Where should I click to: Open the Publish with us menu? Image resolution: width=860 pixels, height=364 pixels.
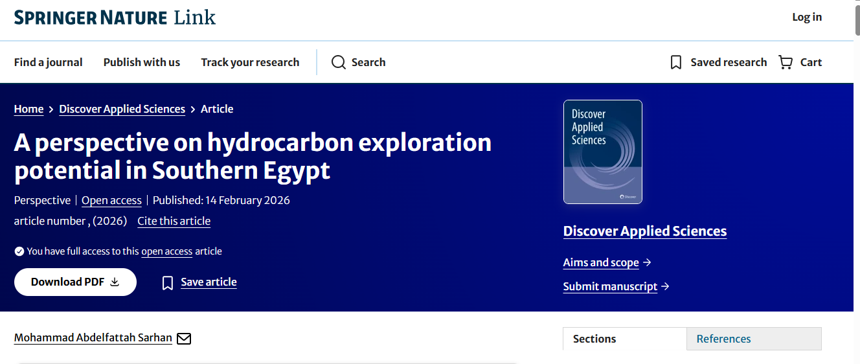142,62
